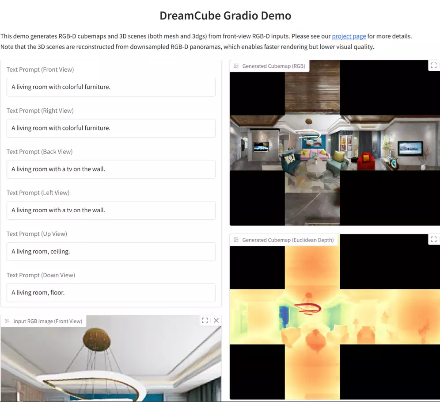Click the DreamCube Gradio Demo heading
440x402 pixels.
tap(225, 15)
